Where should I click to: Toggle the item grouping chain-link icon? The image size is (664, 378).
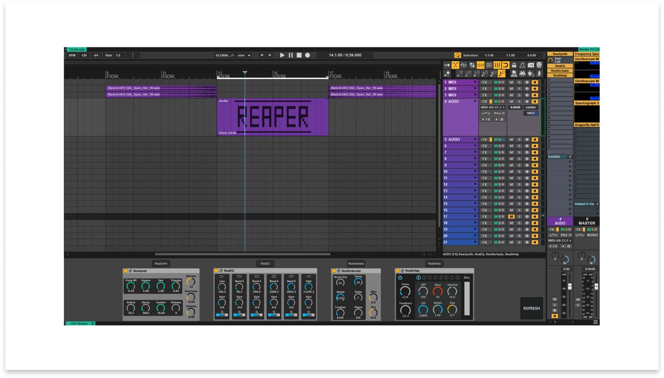(480, 65)
